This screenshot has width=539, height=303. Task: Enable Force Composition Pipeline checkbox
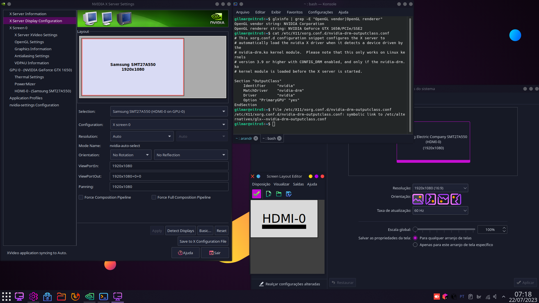pyautogui.click(x=81, y=197)
